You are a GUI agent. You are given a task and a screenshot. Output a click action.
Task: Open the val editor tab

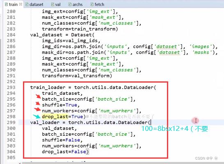56,4
